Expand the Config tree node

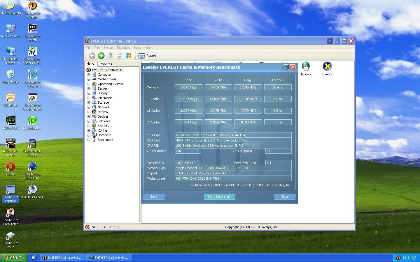coord(89,130)
